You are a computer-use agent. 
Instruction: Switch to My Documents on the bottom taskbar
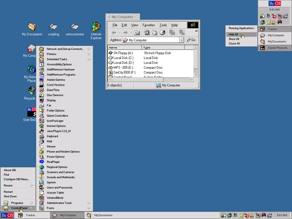pyautogui.click(x=101, y=215)
